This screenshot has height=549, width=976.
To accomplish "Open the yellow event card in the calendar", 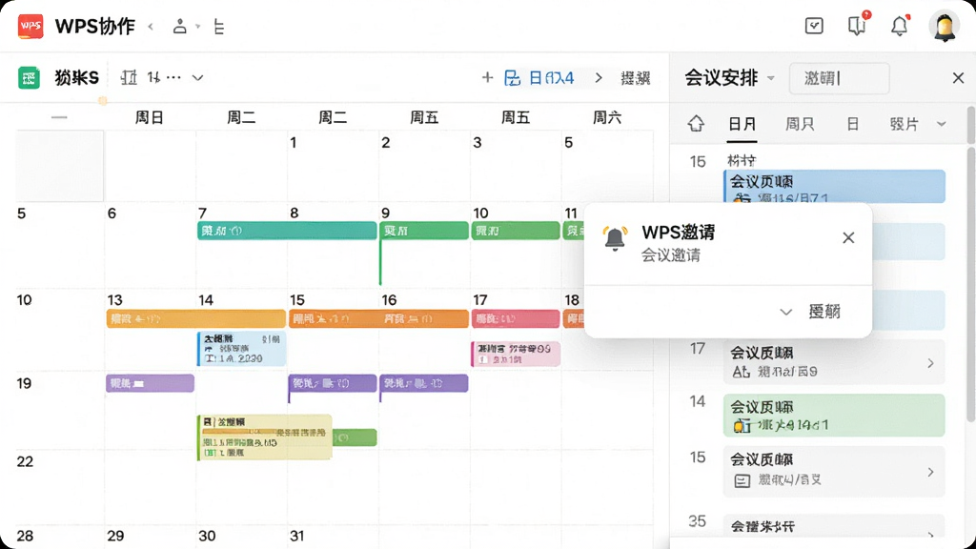I will 265,437.
